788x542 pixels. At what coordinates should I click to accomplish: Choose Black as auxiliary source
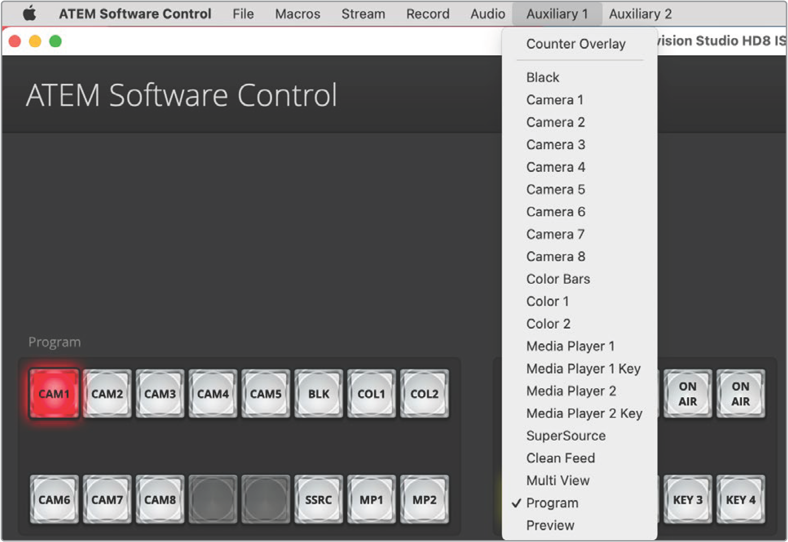[580, 77]
